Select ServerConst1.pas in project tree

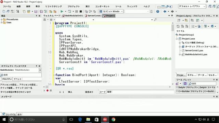(x=194, y=51)
